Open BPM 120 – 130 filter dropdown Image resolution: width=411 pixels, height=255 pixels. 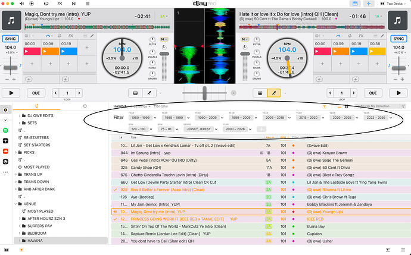(140, 129)
